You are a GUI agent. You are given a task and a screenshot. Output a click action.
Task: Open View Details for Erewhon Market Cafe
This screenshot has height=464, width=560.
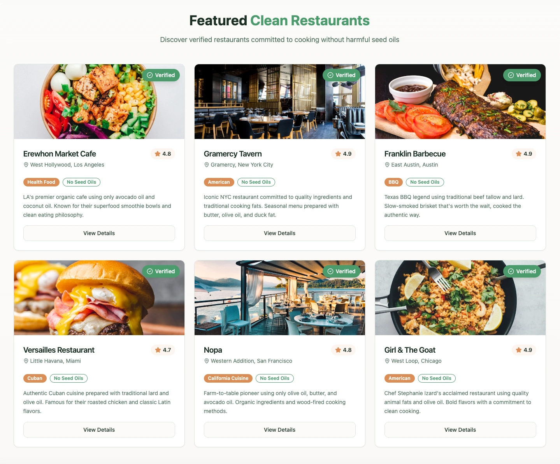(x=99, y=233)
